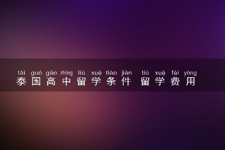Click the 费 character in the title

[x=175, y=81]
